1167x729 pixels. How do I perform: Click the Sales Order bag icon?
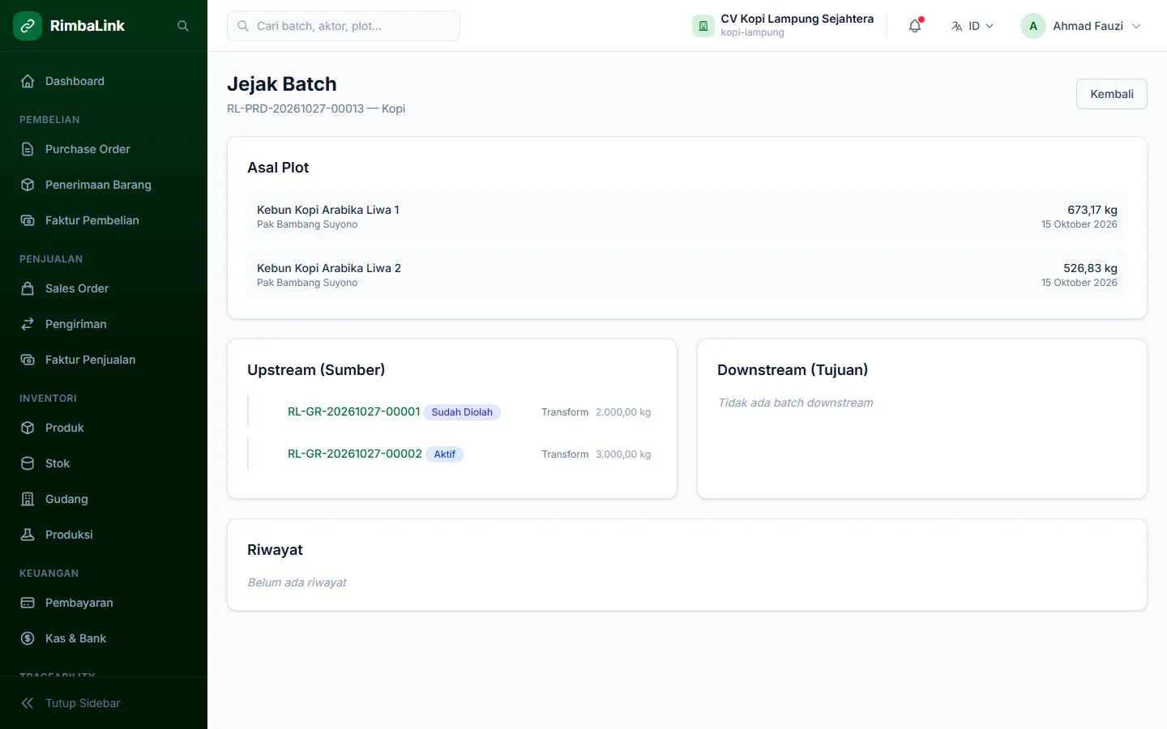[x=28, y=288]
